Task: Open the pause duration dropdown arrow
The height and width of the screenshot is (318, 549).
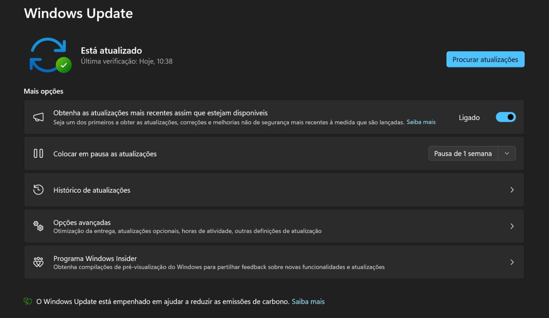Action: (506, 153)
